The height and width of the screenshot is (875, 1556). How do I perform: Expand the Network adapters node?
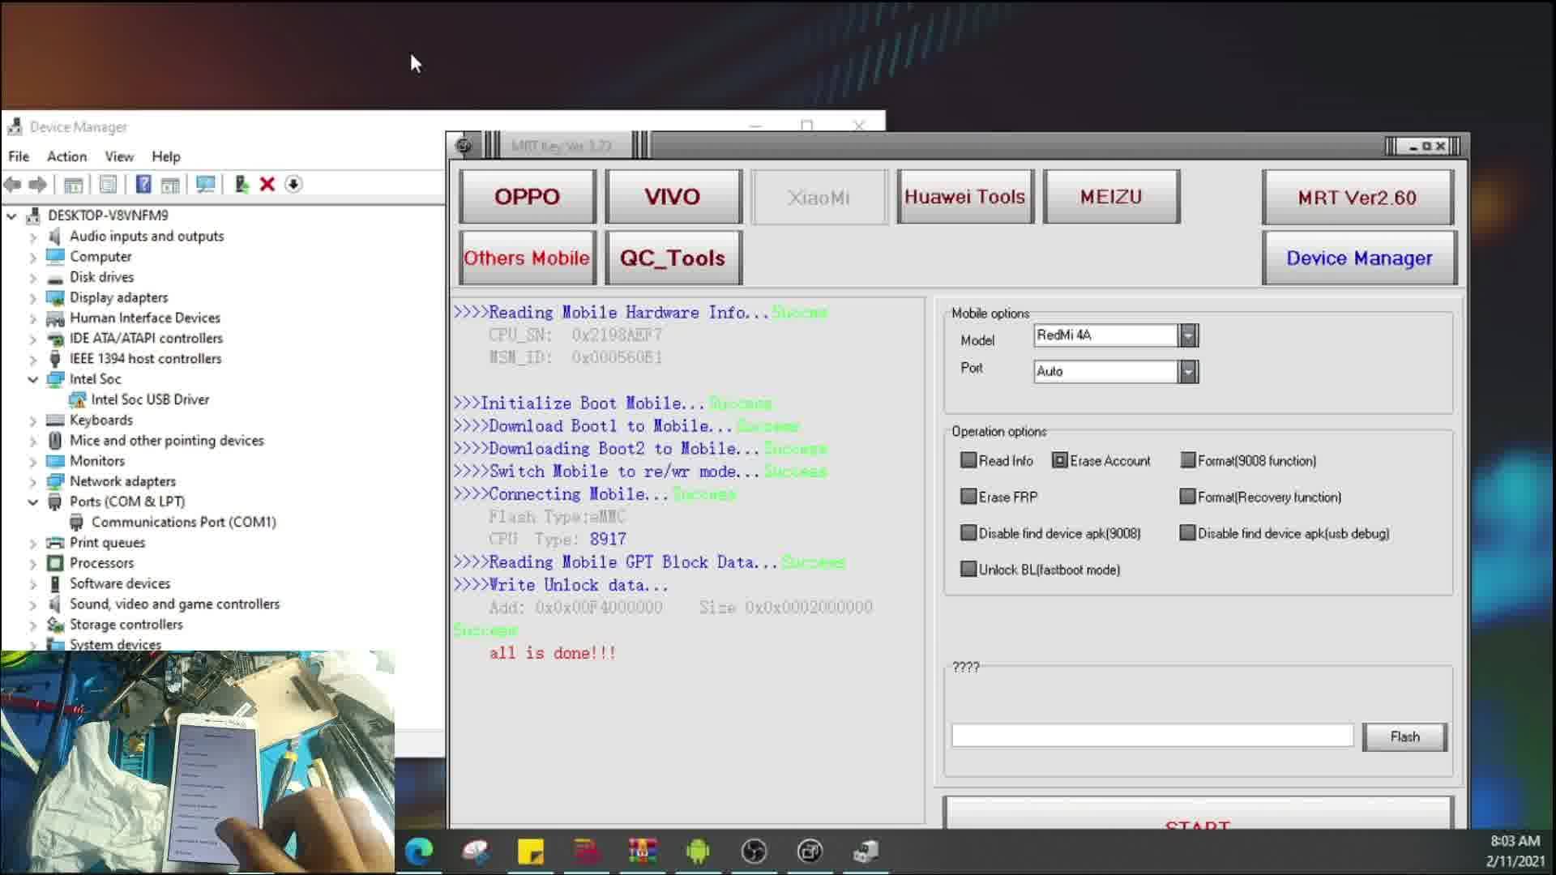point(32,481)
